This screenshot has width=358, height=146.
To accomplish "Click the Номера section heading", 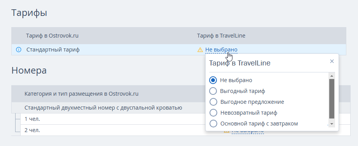I will pyautogui.click(x=29, y=70).
